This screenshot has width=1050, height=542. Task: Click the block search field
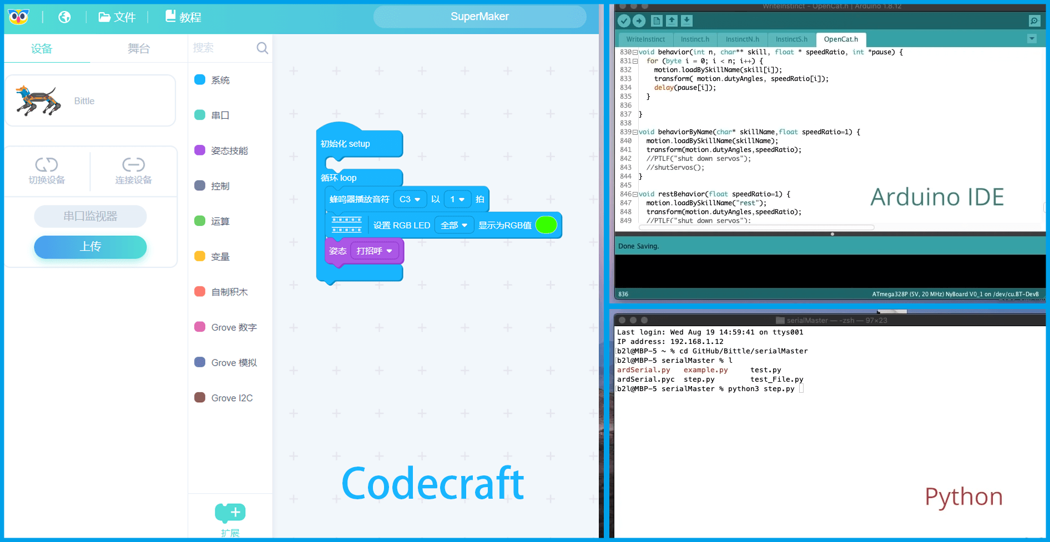click(x=222, y=48)
